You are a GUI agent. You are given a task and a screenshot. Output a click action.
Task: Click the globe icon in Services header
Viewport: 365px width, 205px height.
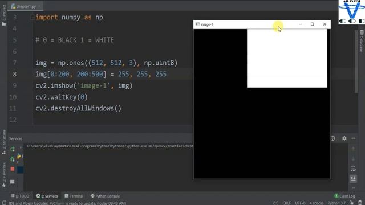click(333, 138)
